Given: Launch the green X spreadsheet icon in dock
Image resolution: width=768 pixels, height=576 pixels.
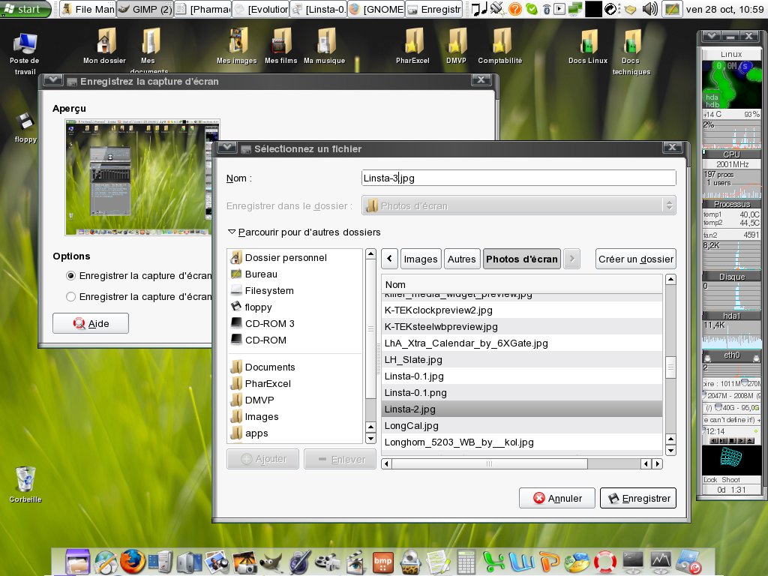Looking at the screenshot, I should pyautogui.click(x=493, y=562).
